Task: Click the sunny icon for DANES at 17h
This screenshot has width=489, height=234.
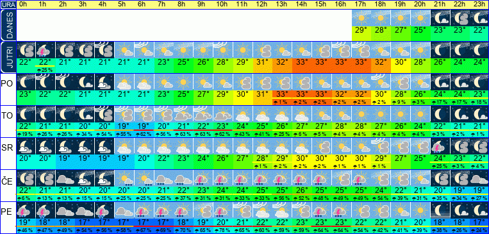Action: (361, 18)
